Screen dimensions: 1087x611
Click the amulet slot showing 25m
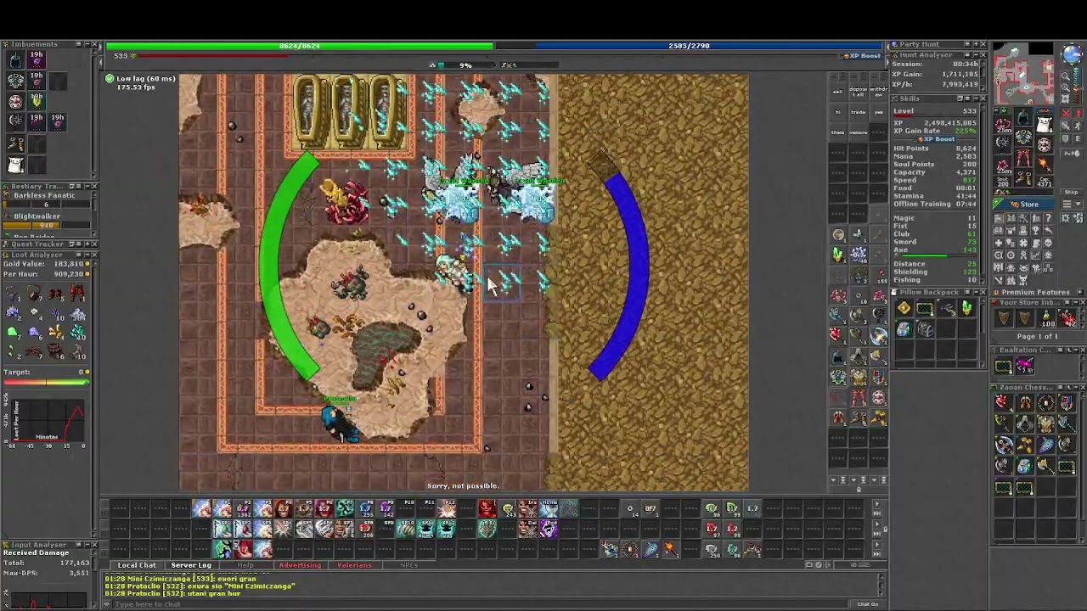click(x=1002, y=125)
